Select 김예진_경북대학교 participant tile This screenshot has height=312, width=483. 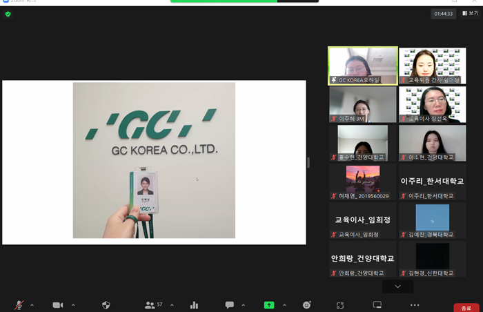[433, 220]
